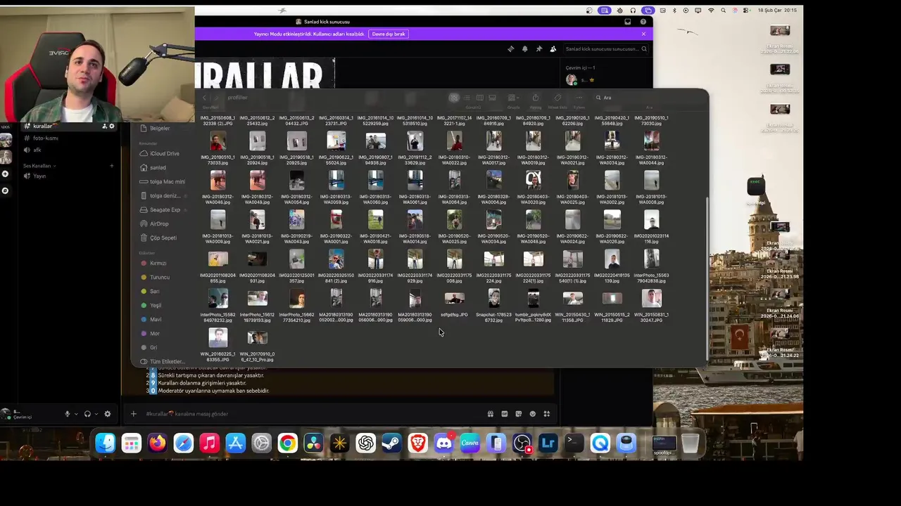Open pinned messages in Discord header
Image resolution: width=901 pixels, height=506 pixels.
click(538, 49)
